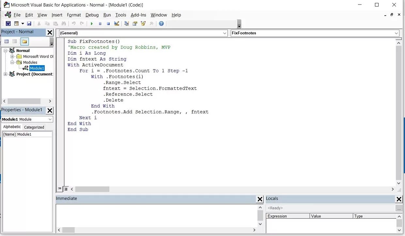The height and width of the screenshot is (236, 405).
Task: Toggle Folders view in Project pane
Action: [25, 41]
